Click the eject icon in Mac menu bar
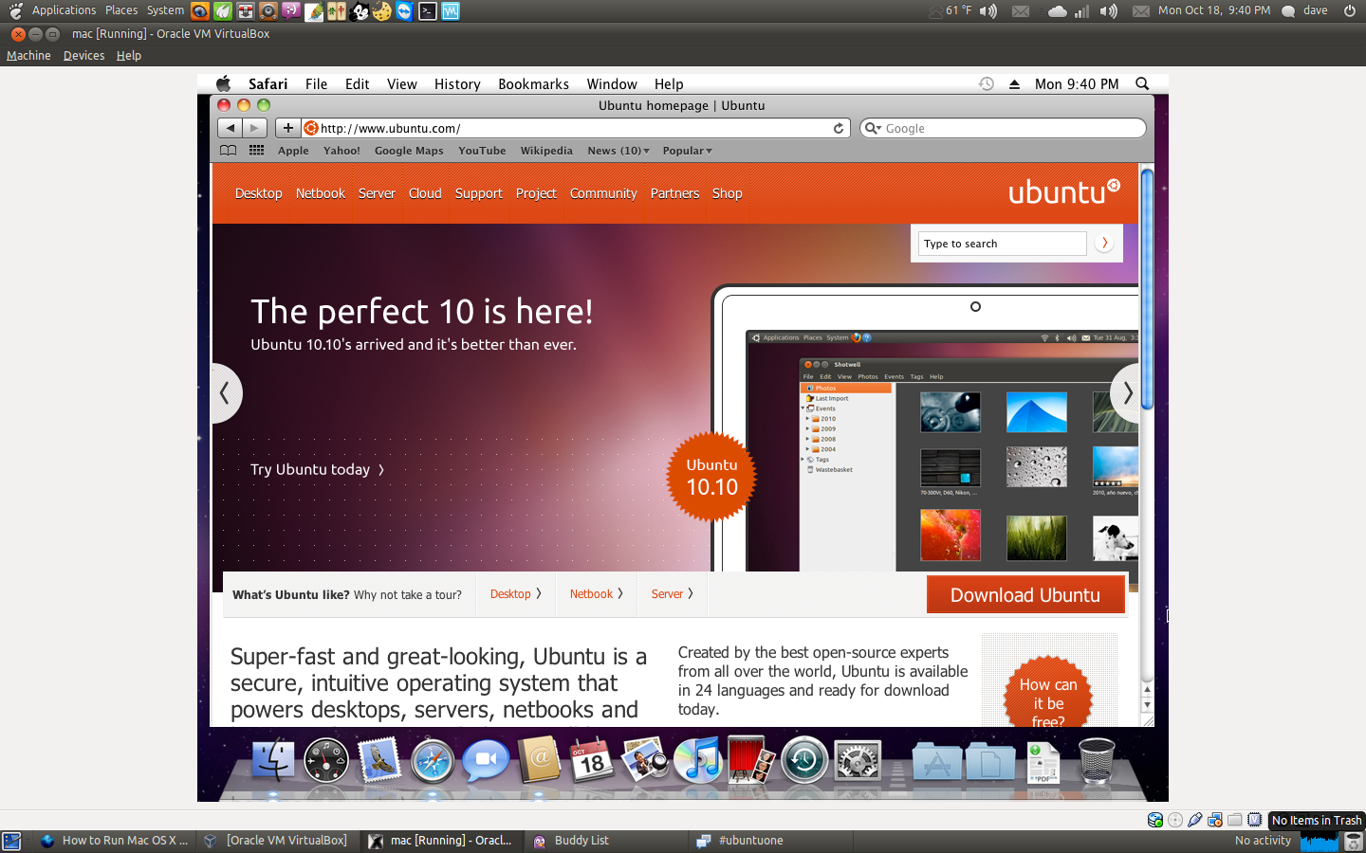This screenshot has width=1366, height=853. 1014,83
